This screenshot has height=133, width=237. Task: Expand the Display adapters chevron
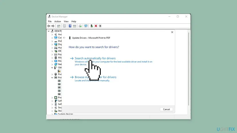(52, 45)
